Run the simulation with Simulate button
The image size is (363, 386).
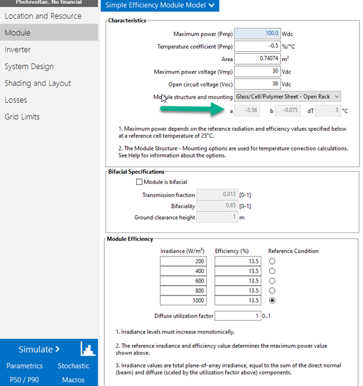(x=39, y=349)
